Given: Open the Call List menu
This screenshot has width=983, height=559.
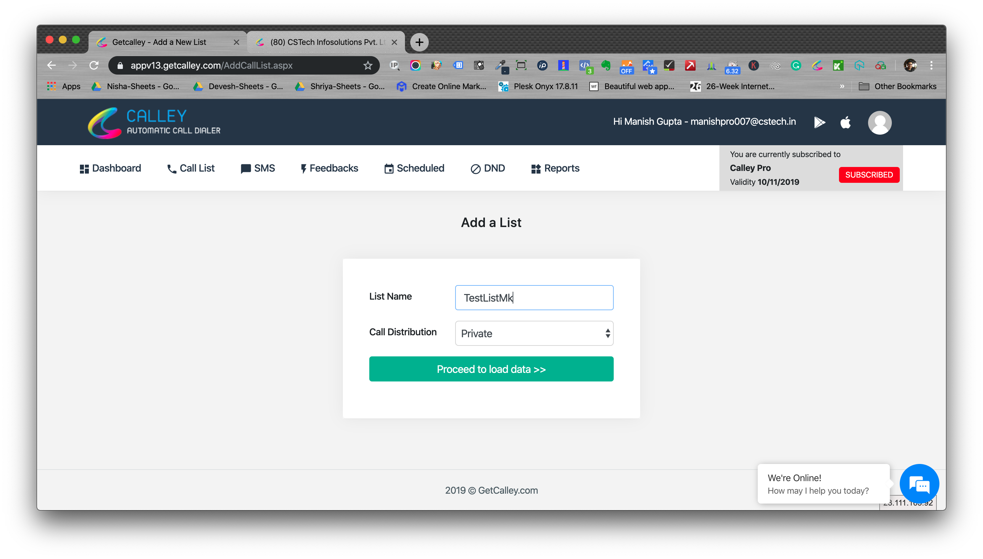Looking at the screenshot, I should point(191,168).
